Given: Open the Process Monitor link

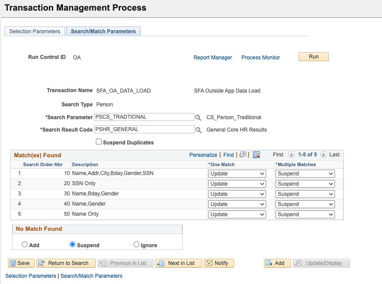Looking at the screenshot, I should click(260, 57).
